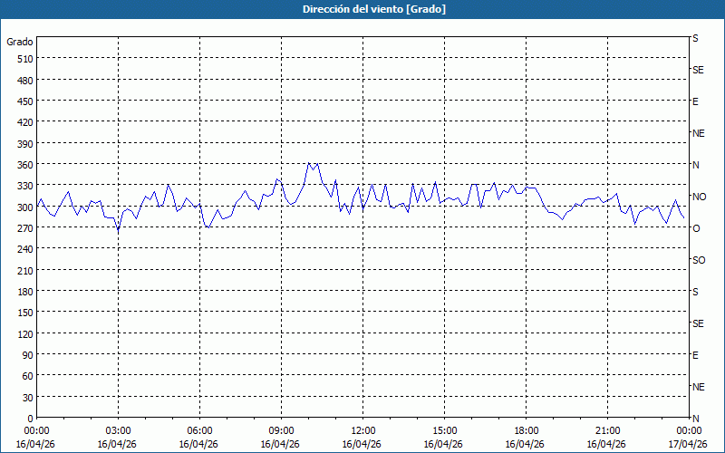
Task: Select the 12:00 time label
Action: pyautogui.click(x=363, y=431)
